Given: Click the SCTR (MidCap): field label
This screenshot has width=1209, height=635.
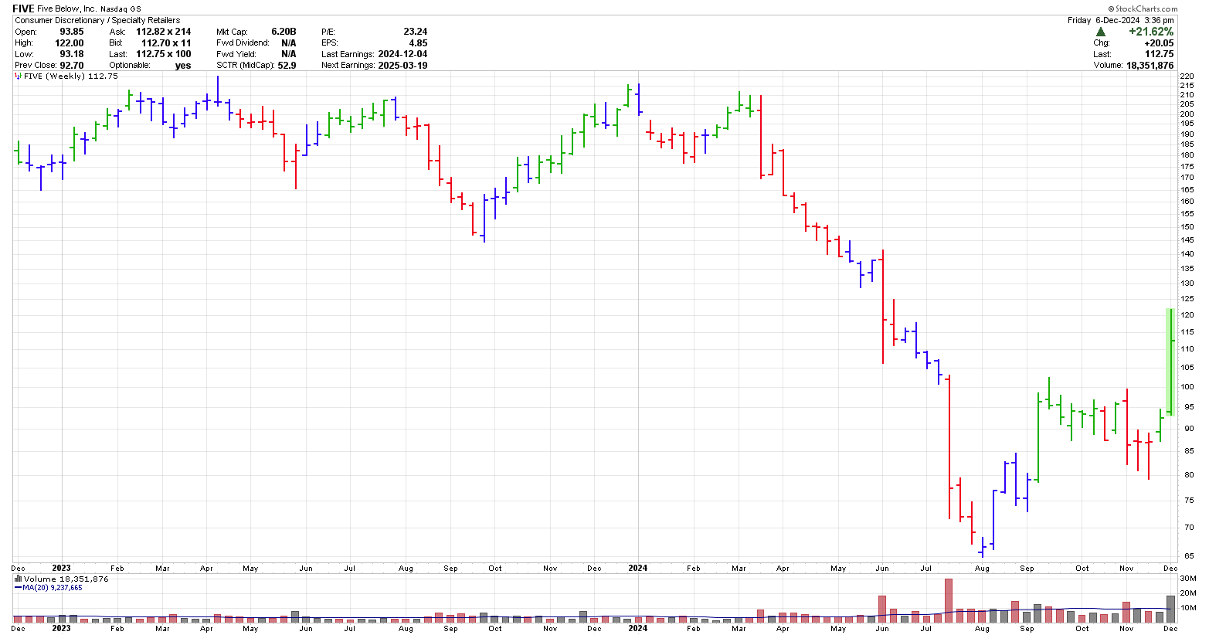Looking at the screenshot, I should (246, 66).
